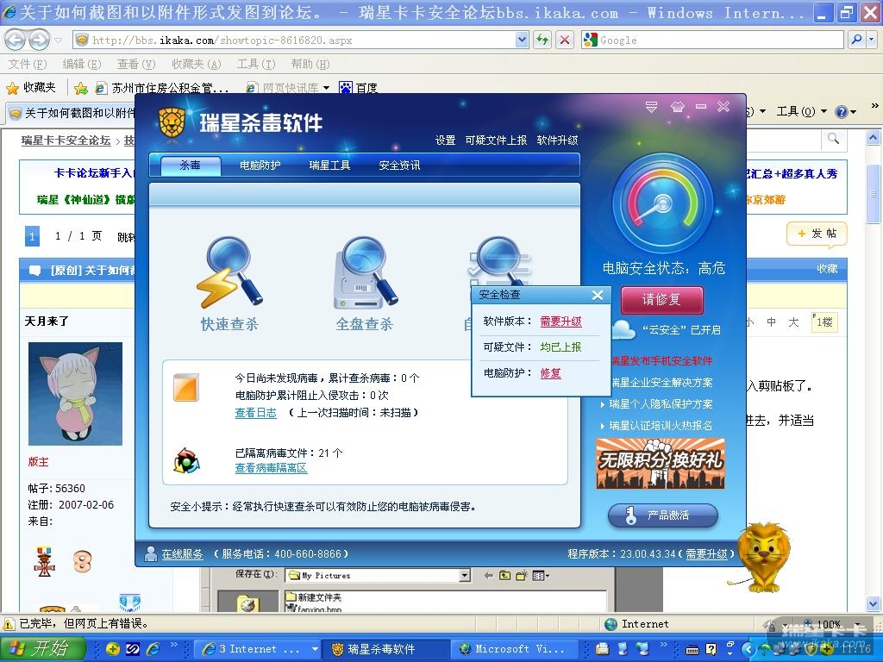Click the security status gauge dial
The height and width of the screenshot is (662, 883).
click(x=663, y=203)
